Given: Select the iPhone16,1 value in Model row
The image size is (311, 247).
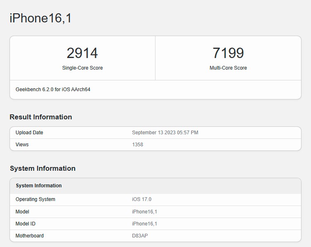Looking at the screenshot, I should (x=145, y=212).
